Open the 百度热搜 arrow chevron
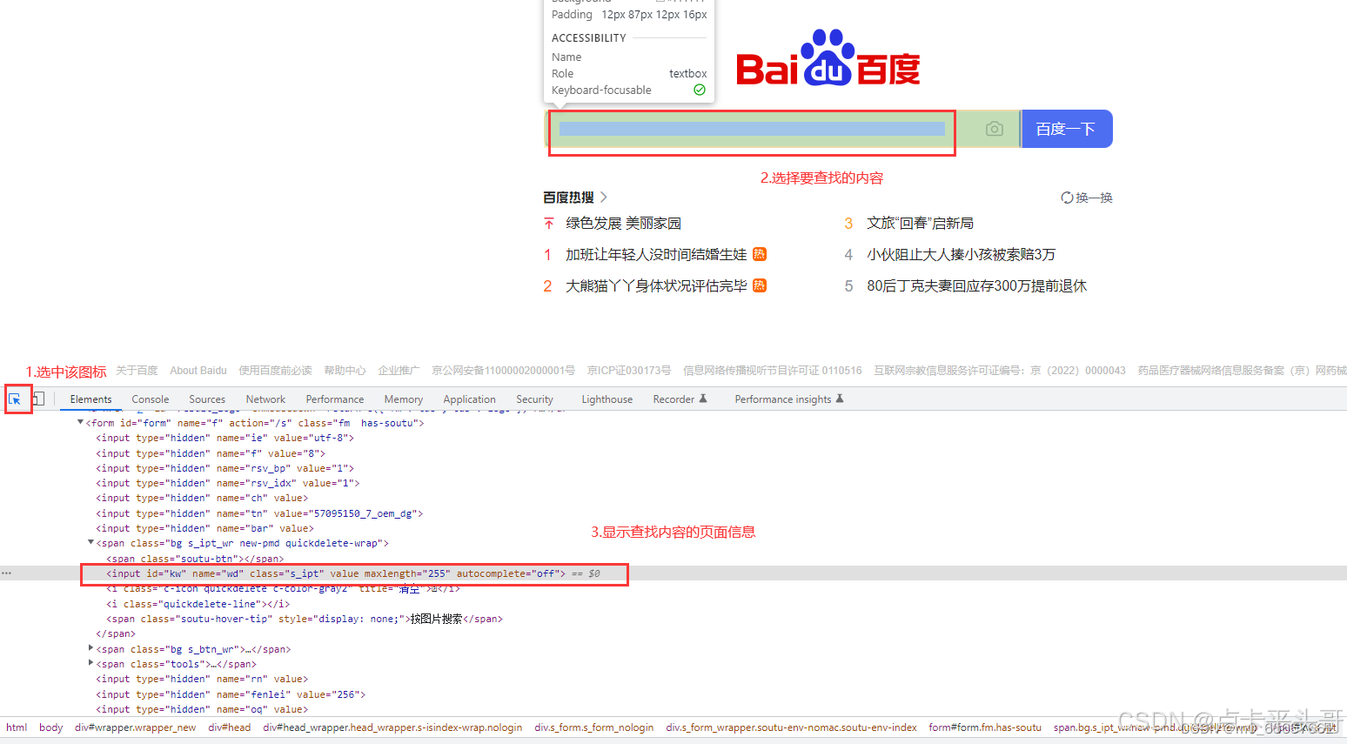 604,198
